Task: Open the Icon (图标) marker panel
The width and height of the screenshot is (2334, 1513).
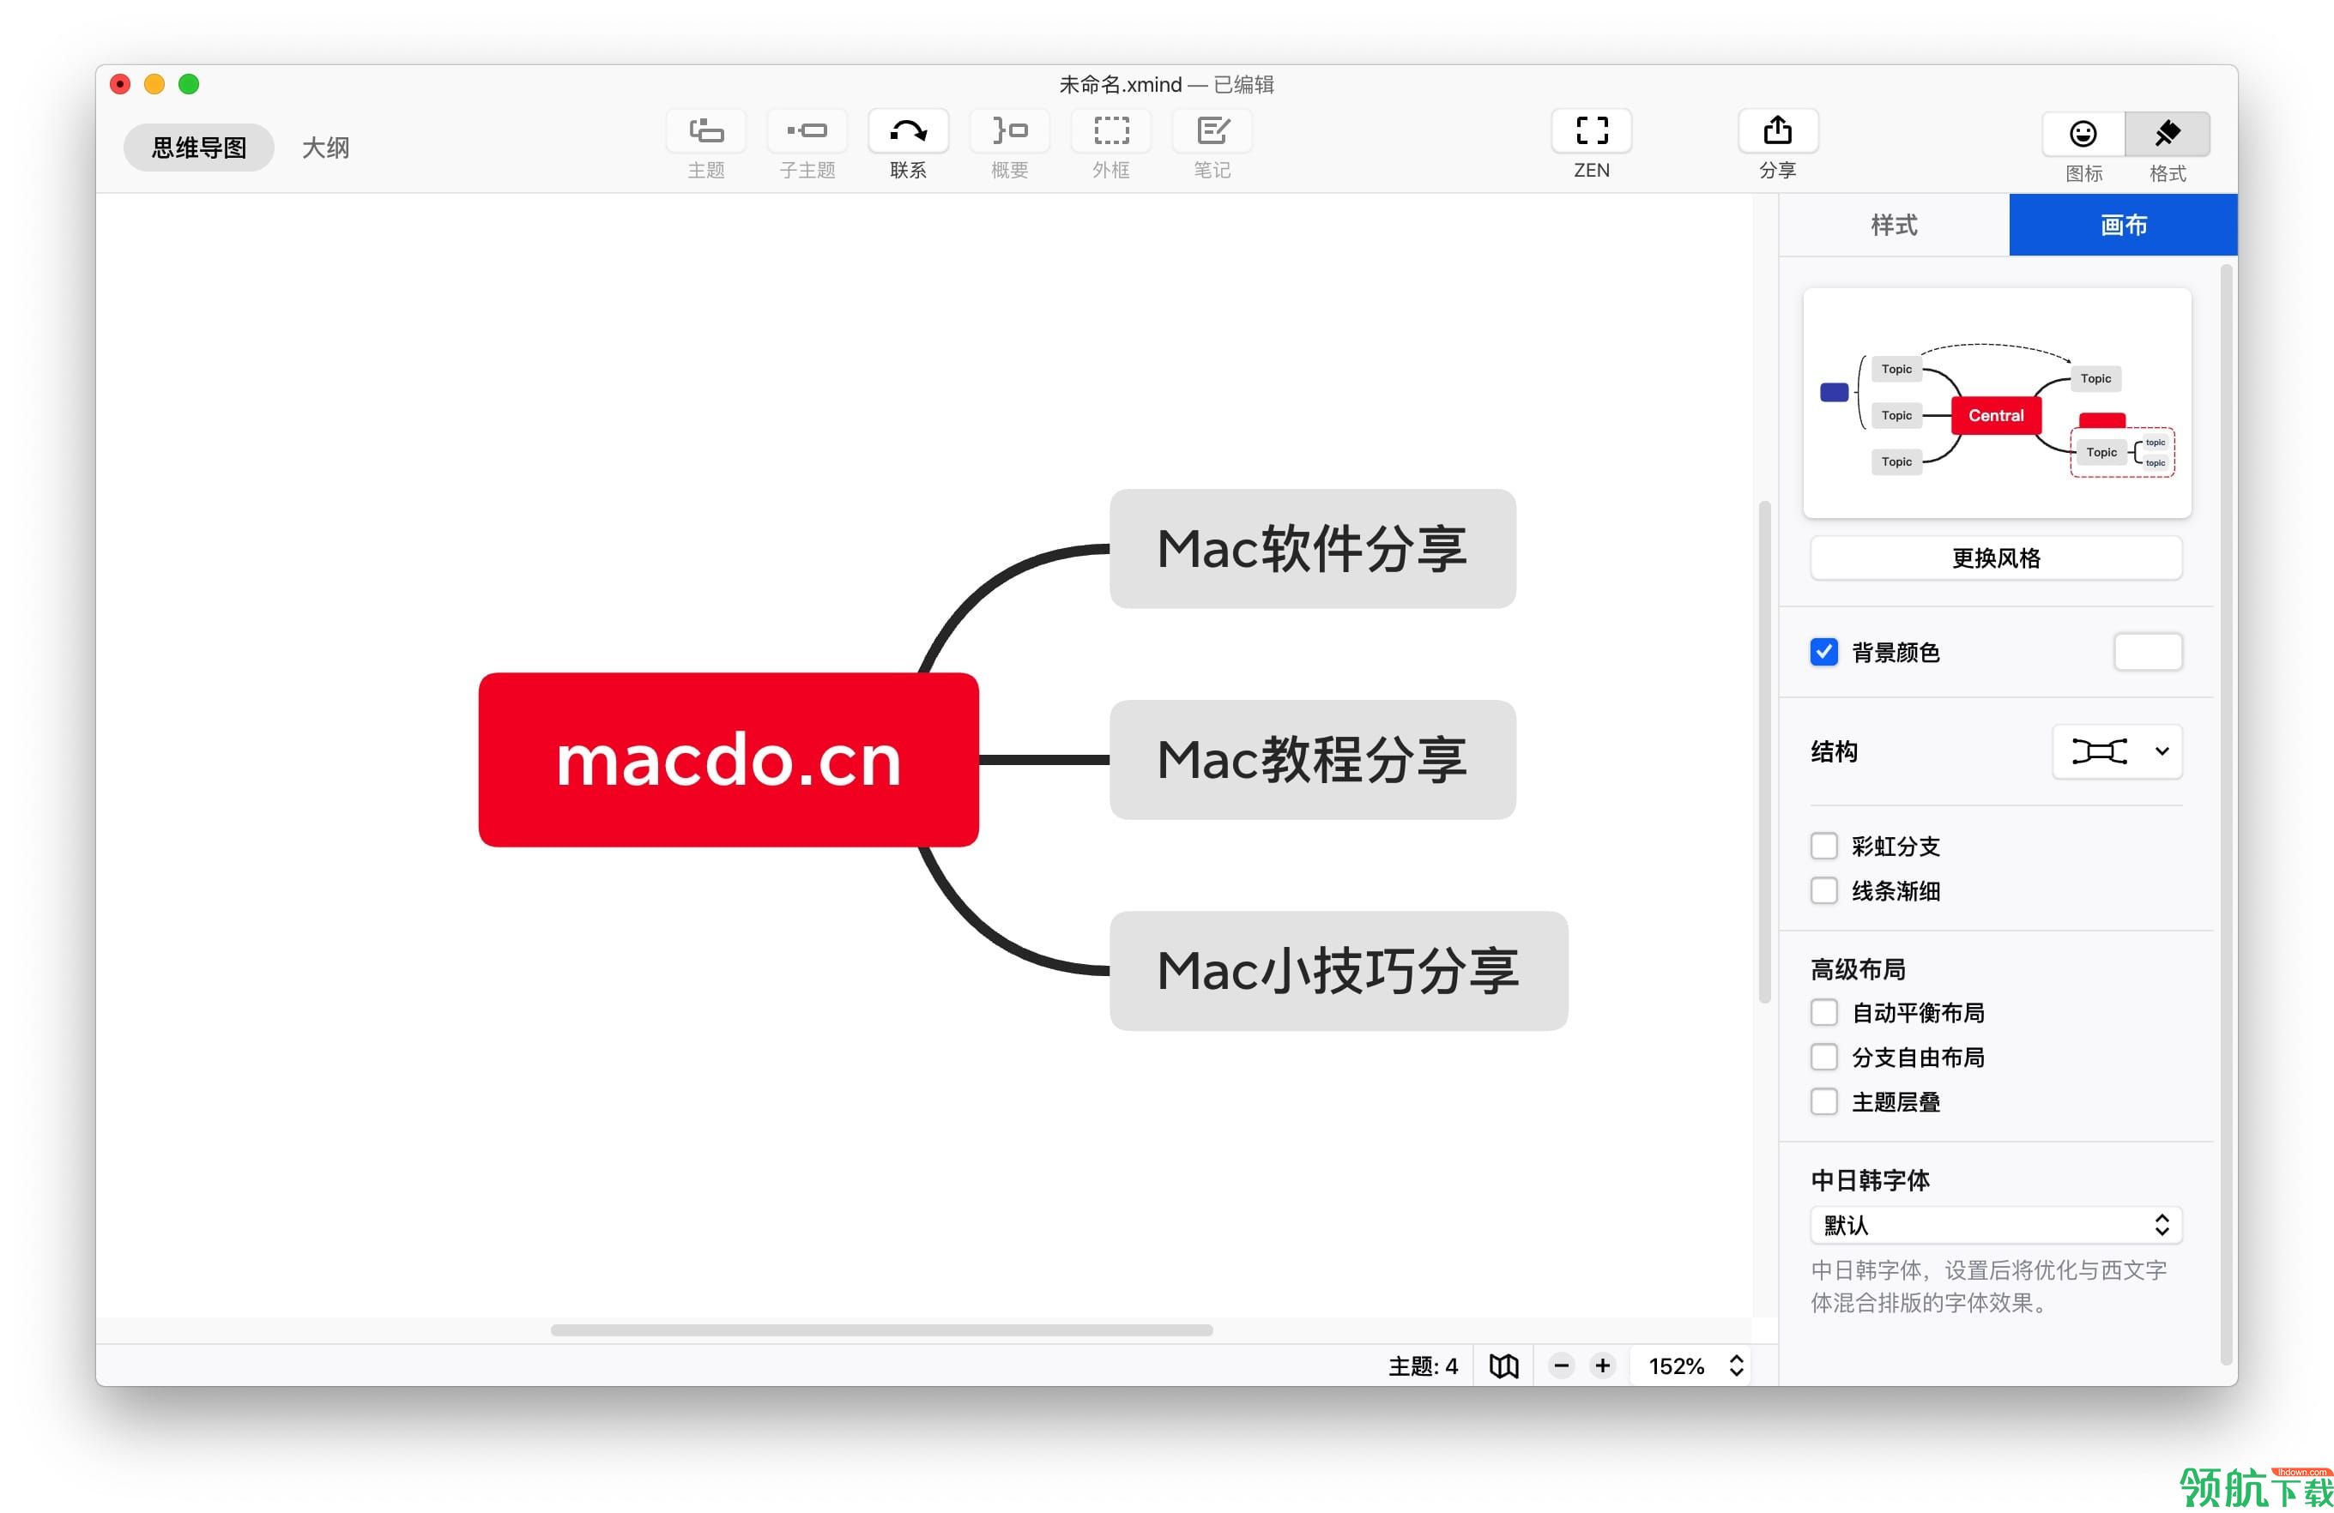Action: click(2083, 133)
